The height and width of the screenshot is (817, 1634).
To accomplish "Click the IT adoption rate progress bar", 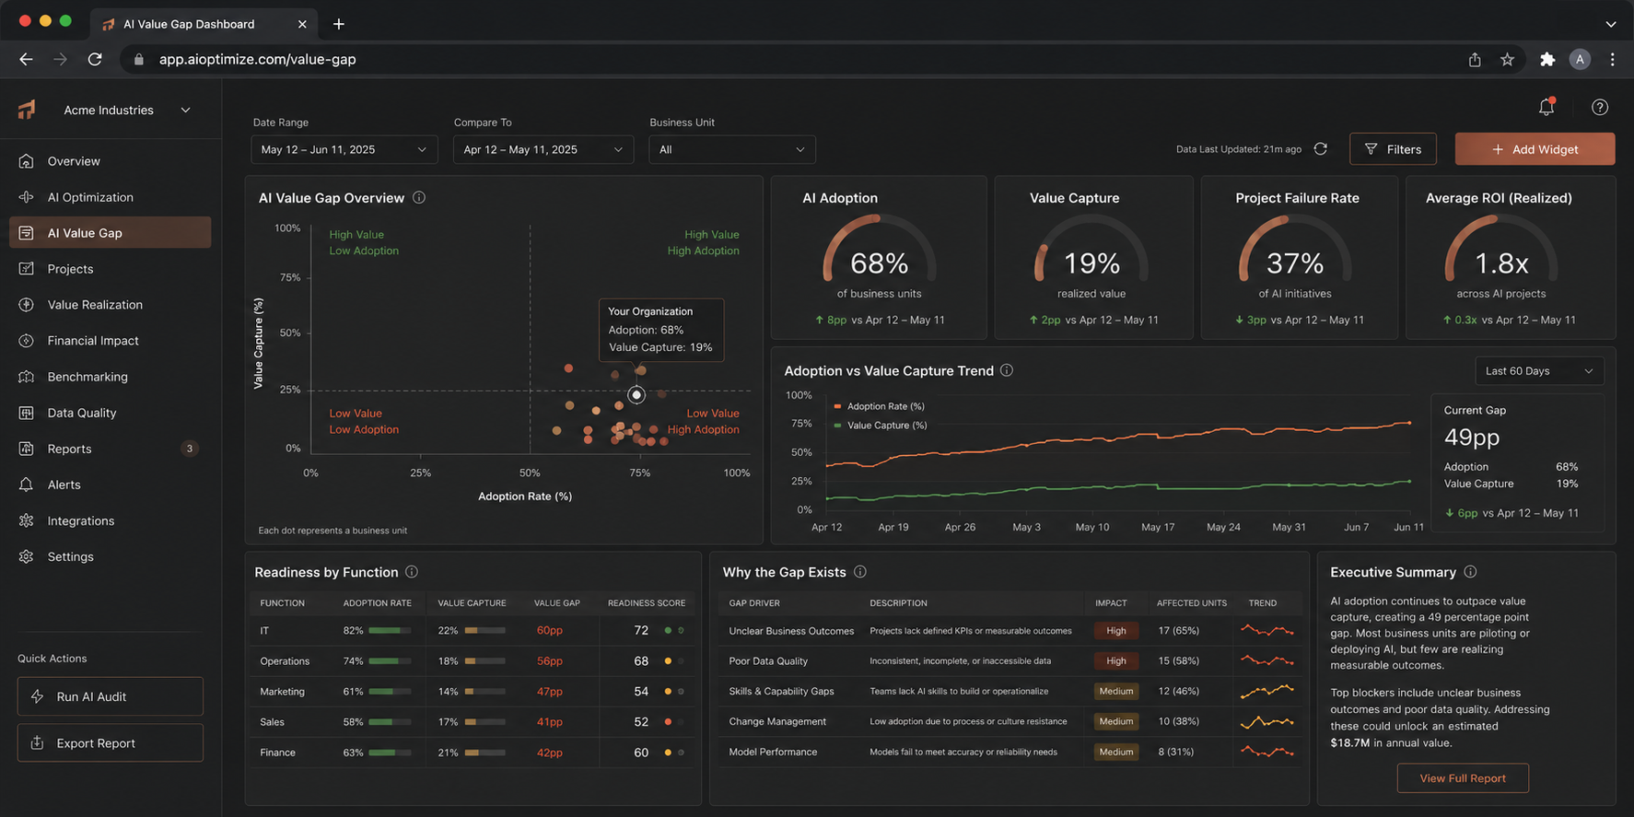I will click(390, 631).
